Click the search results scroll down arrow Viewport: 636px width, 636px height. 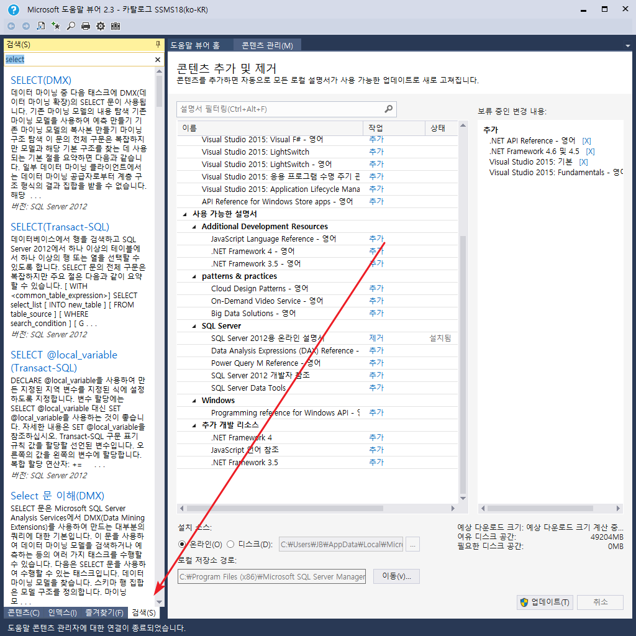pyautogui.click(x=160, y=602)
